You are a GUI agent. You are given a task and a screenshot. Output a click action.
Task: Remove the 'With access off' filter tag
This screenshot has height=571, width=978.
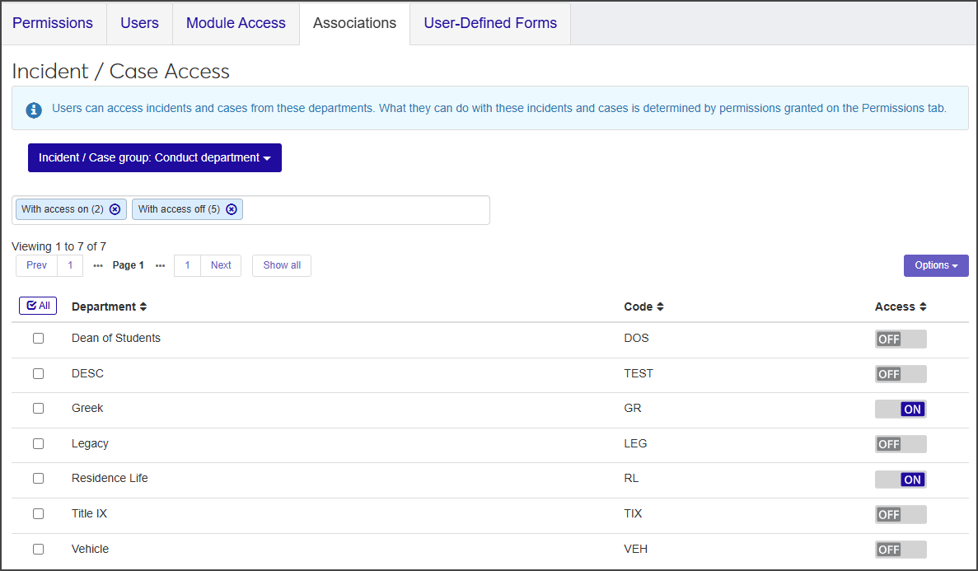[232, 209]
